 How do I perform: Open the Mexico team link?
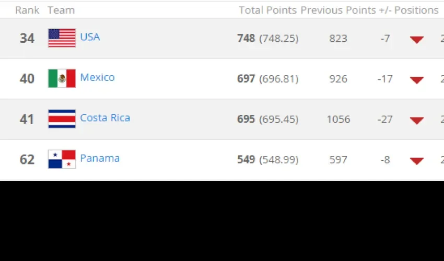[97, 77]
